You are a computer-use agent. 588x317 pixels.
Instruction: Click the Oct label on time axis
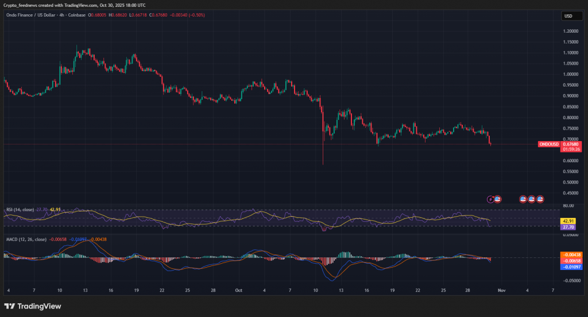coord(238,291)
